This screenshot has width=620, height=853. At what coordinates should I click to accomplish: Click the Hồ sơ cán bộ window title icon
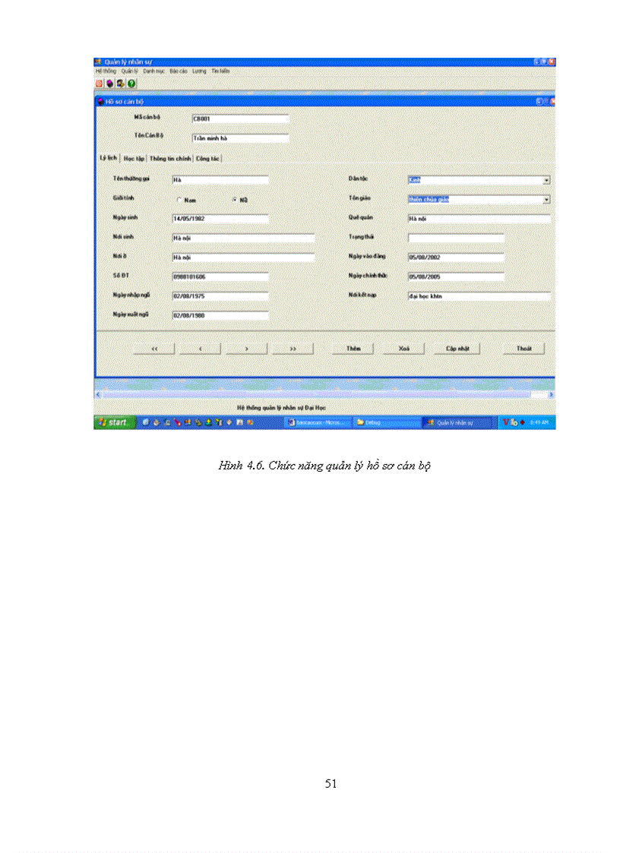pos(100,100)
